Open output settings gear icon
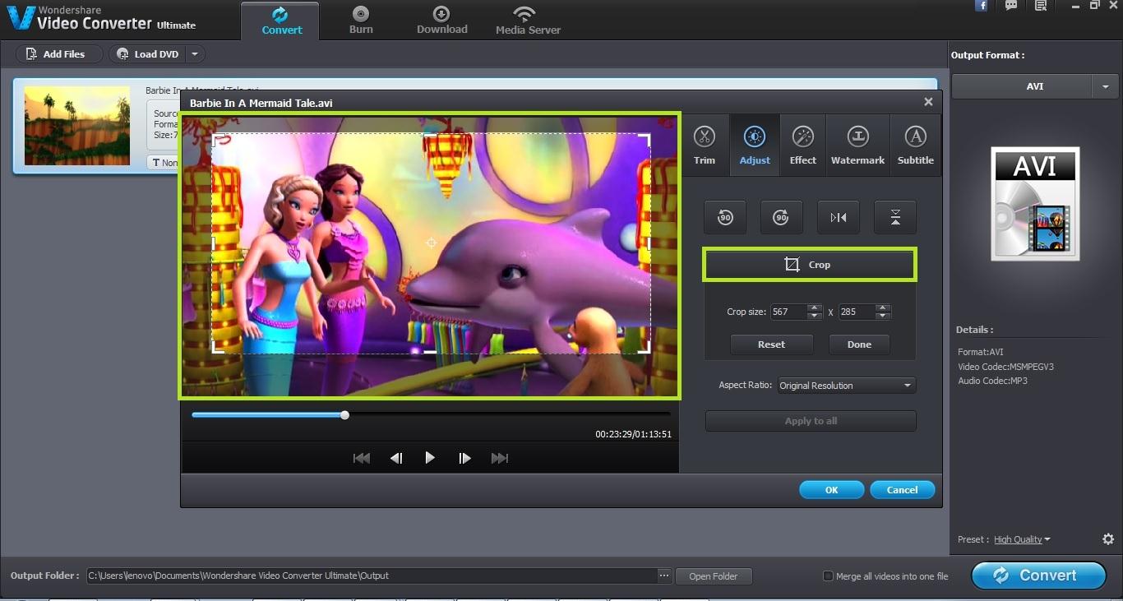 (x=1108, y=539)
